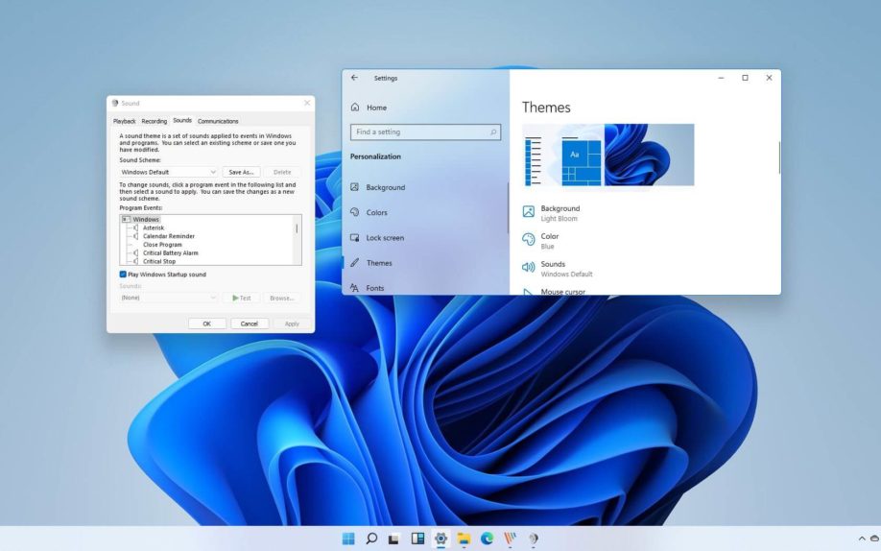
Task: Click Background picture icon in sidebar
Action: tap(354, 186)
